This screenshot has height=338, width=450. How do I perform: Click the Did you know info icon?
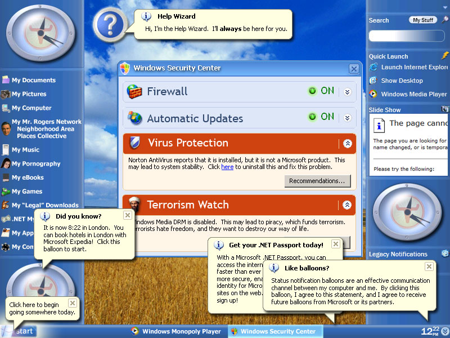point(45,216)
